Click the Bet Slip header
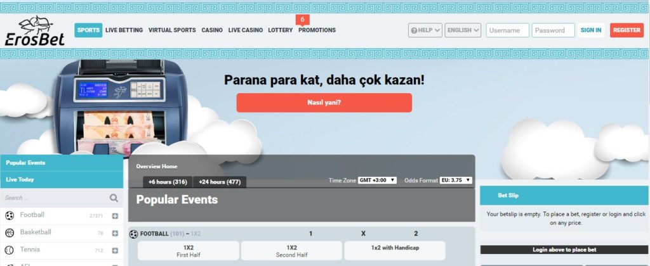Screen dimensions: 650x266 [564, 195]
